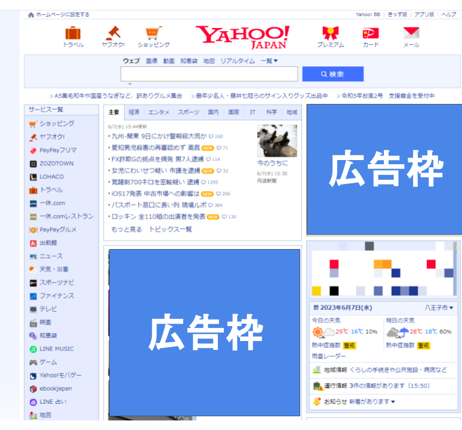Click the LINE MUSIC icon in sidebar
This screenshot has height=430, width=462.
coord(33,349)
